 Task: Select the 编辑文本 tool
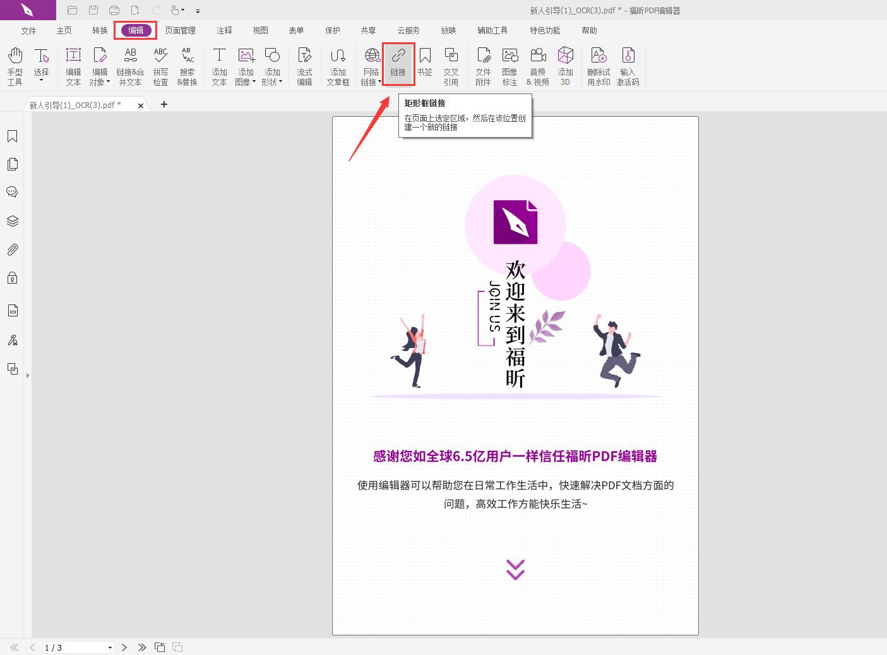73,65
